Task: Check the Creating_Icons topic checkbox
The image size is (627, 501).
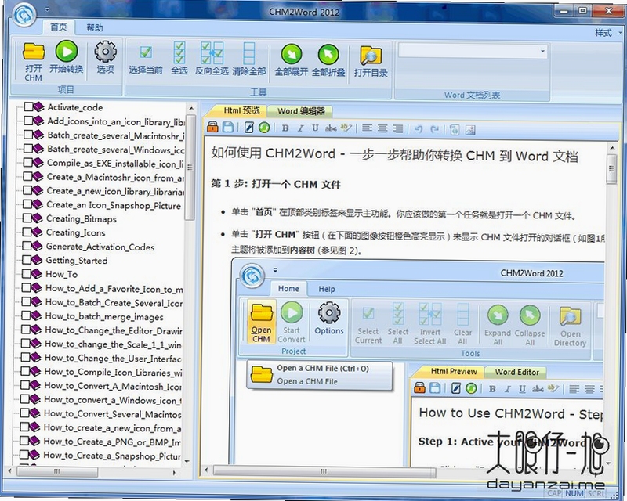Action: tap(27, 232)
